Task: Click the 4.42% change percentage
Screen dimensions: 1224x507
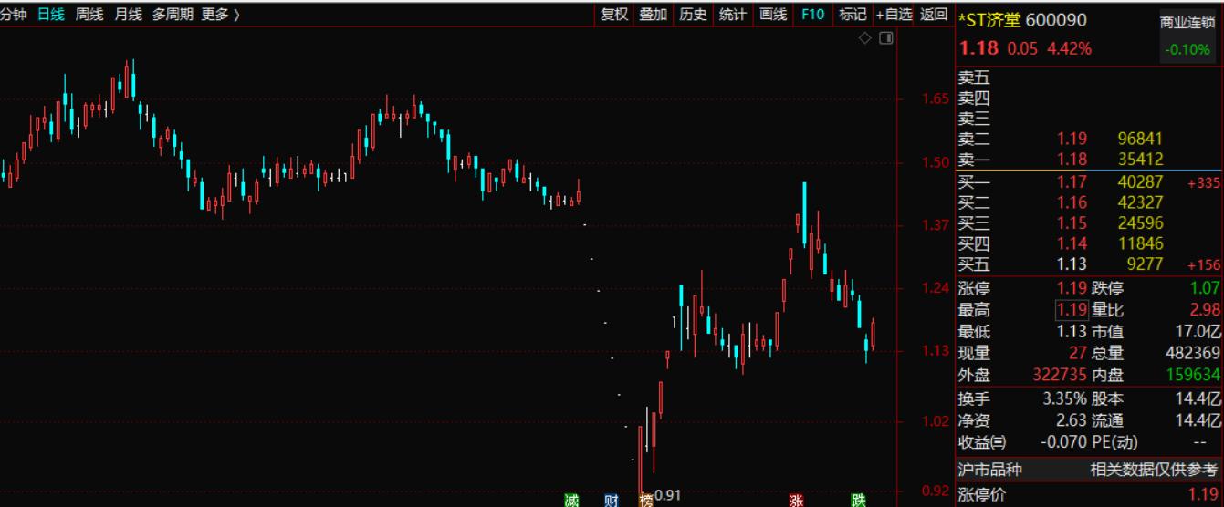Action: click(x=1067, y=48)
